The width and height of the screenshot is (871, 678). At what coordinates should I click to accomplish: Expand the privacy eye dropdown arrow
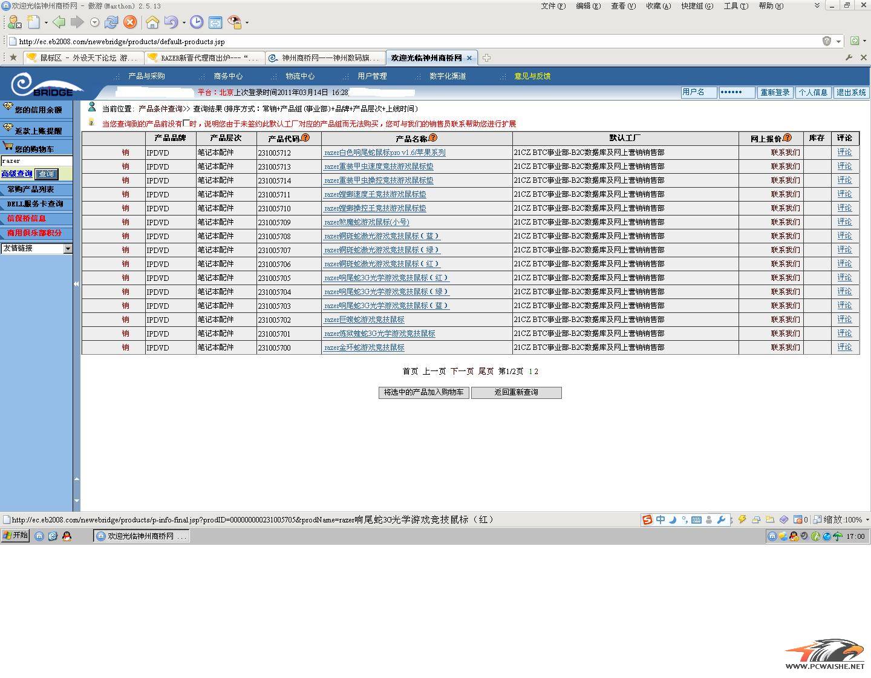[x=247, y=23]
